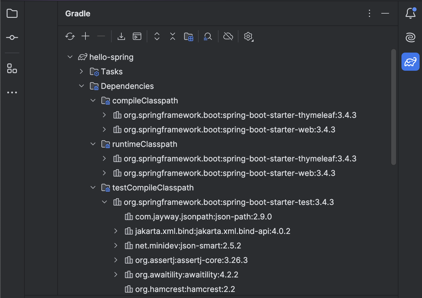Click the detach project minus icon

(x=101, y=36)
